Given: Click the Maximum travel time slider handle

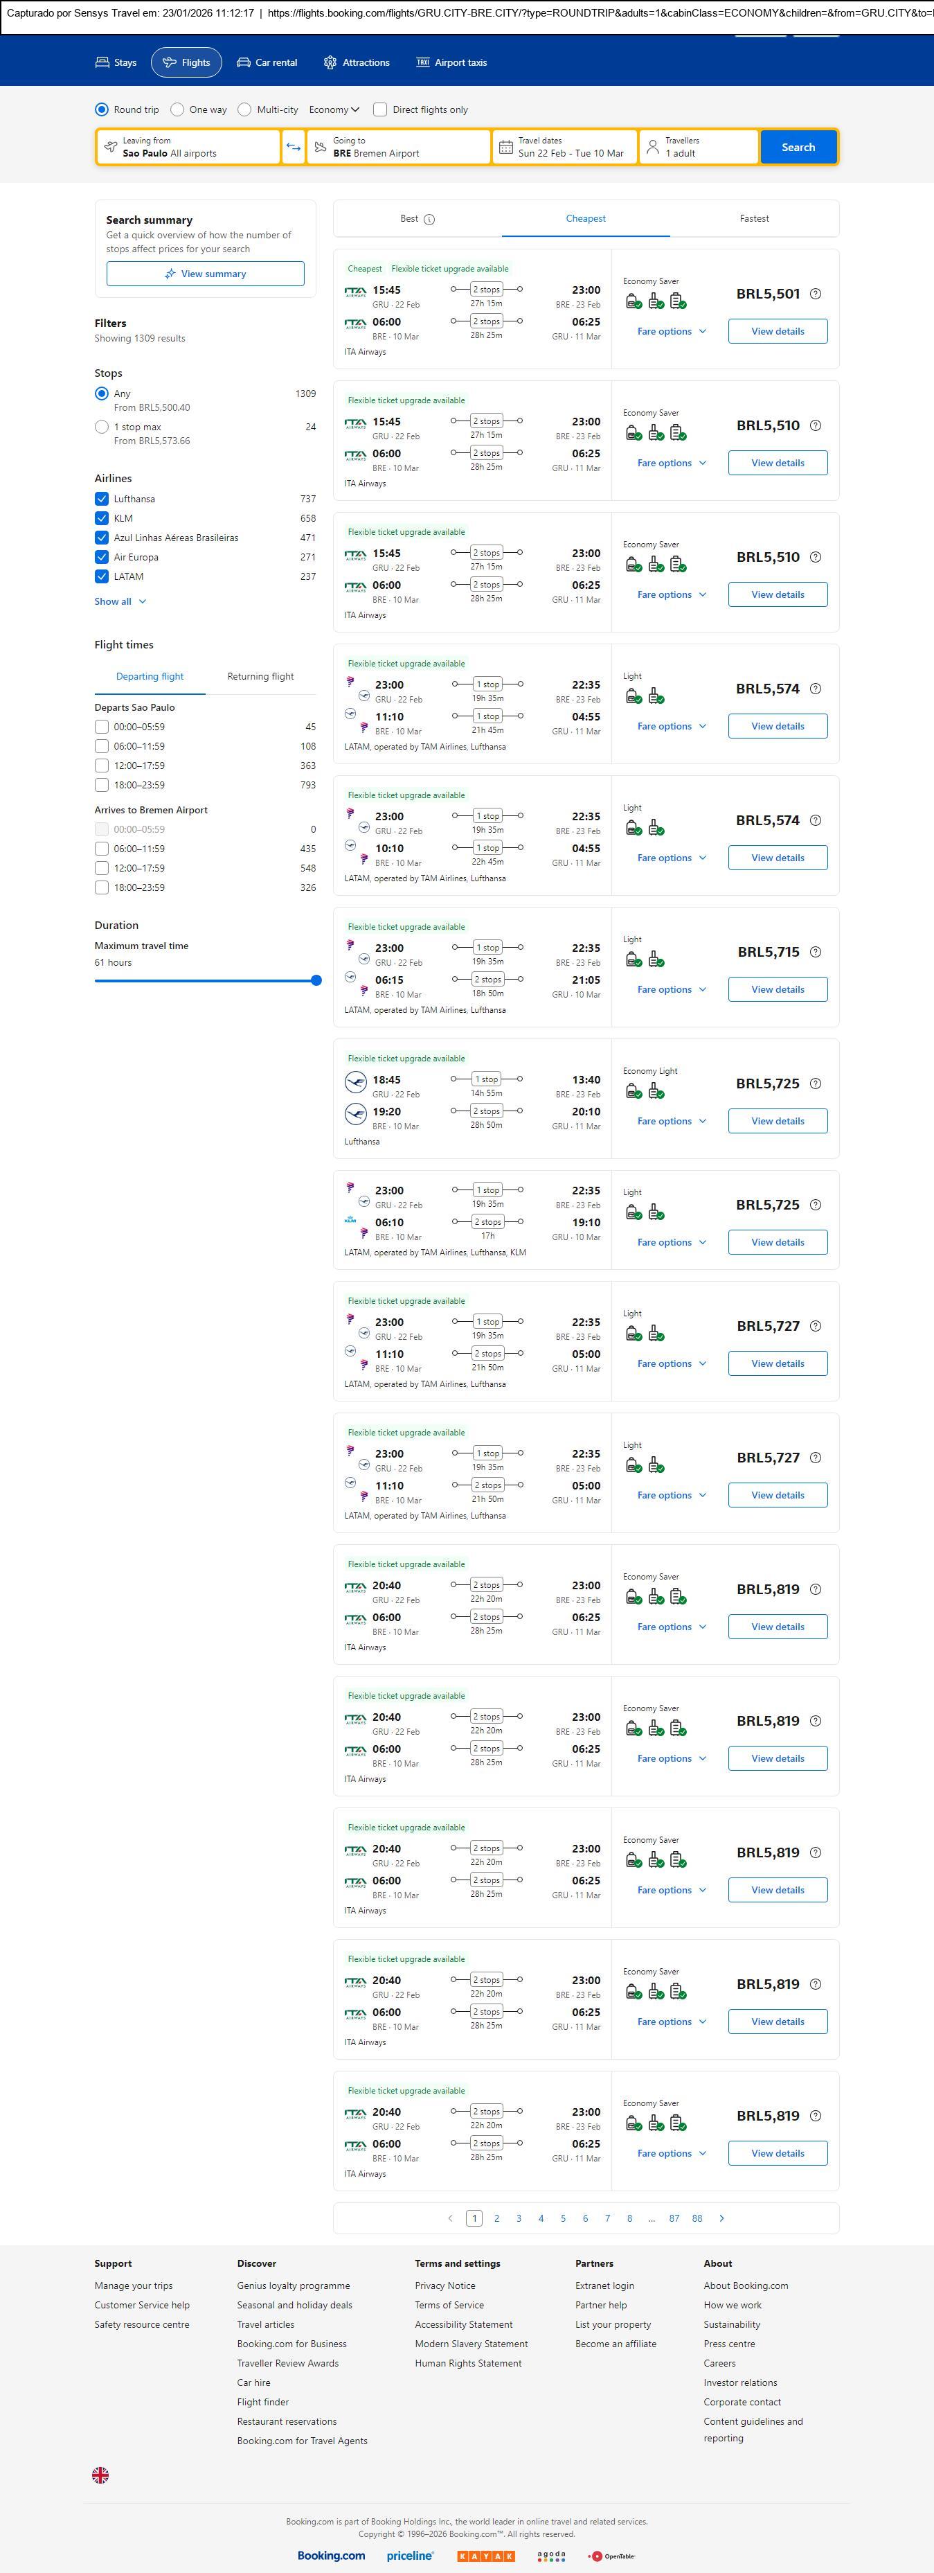Looking at the screenshot, I should [316, 980].
